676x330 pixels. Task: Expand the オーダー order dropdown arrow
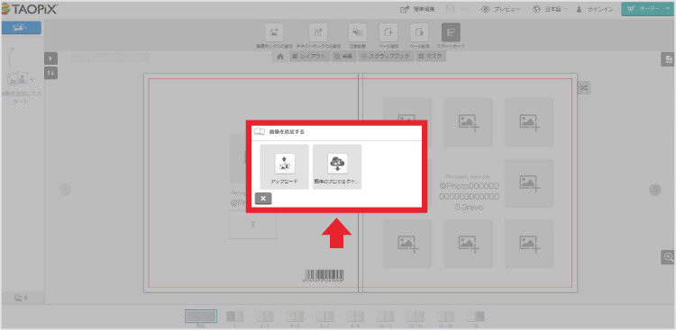click(667, 9)
